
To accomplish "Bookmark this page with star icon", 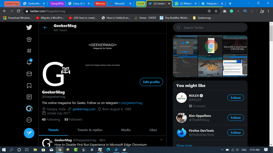I will click(216, 11).
